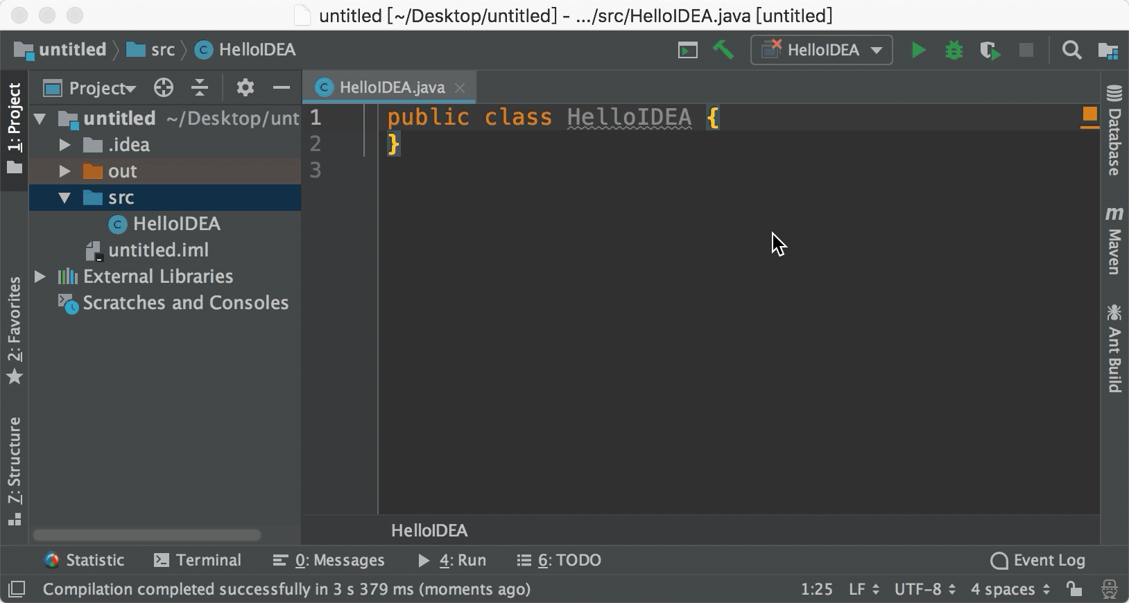Open the 6: TODO tool window
The image size is (1129, 603).
[x=559, y=560]
